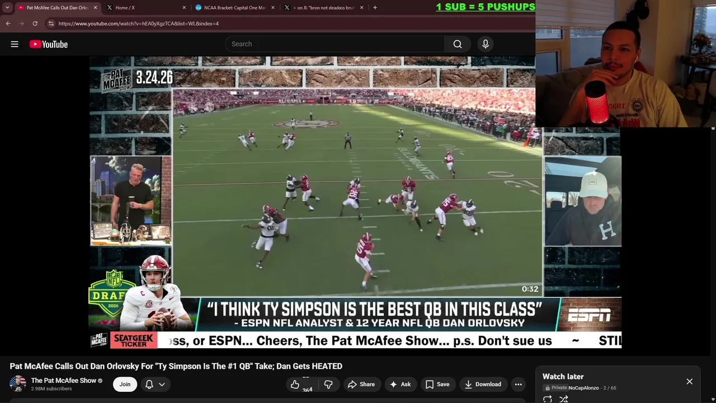Image resolution: width=716 pixels, height=403 pixels.
Task: Click the Join membership button
Action: pyautogui.click(x=125, y=384)
